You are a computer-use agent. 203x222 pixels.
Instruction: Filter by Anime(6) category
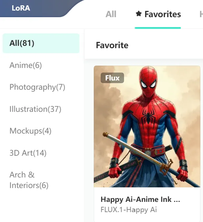(26, 65)
